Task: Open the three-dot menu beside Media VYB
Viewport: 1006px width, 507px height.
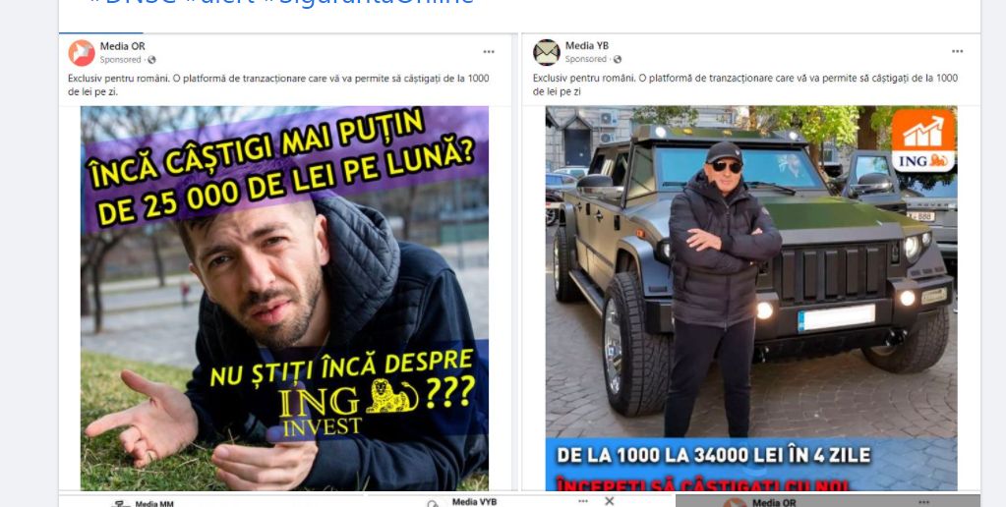Action: [582, 500]
